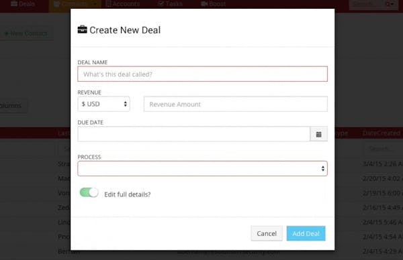Cancel the new deal dialog
The width and height of the screenshot is (403, 260).
pos(267,233)
